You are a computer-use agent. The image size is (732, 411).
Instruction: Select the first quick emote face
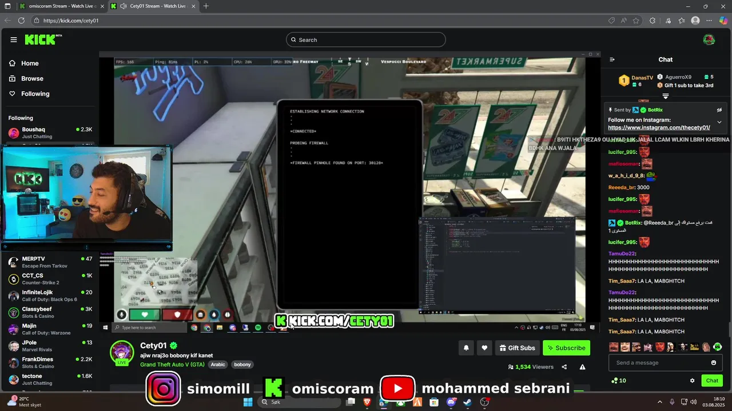614,347
